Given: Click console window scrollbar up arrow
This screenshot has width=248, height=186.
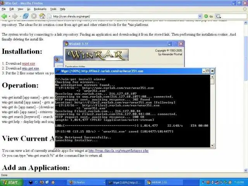Looking at the screenshot, I should coord(212,77).
